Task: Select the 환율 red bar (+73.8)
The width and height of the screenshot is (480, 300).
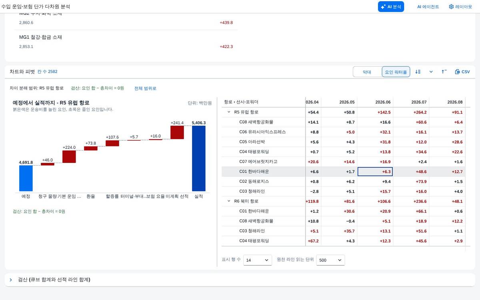Action: point(91,148)
